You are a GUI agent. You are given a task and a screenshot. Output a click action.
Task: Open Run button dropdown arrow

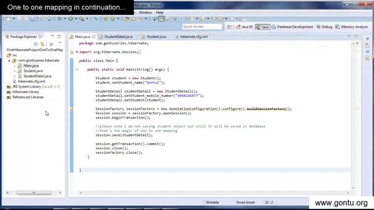coord(76,19)
